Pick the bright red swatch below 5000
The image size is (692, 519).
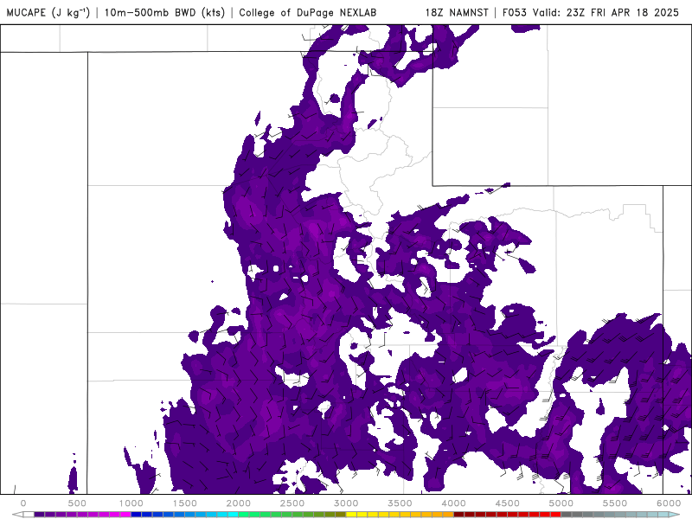click(x=556, y=515)
